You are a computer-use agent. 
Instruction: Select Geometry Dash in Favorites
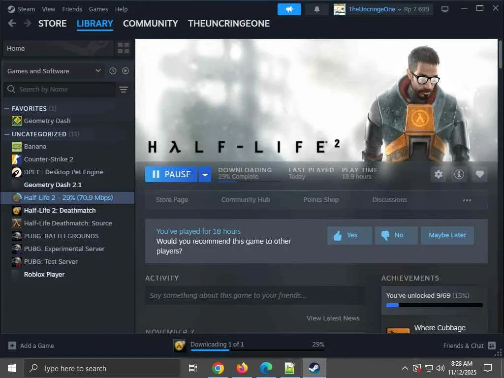click(67, 121)
